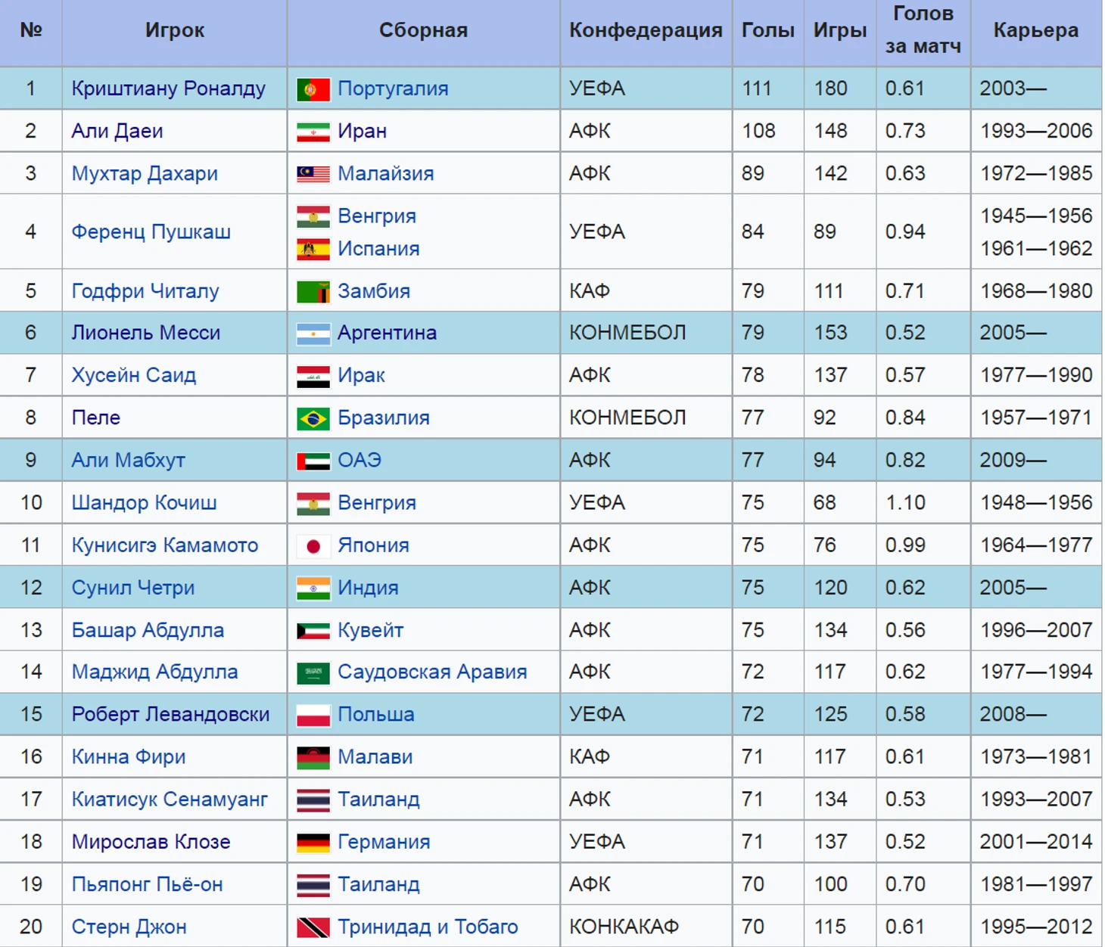The image size is (1105, 947).
Task: Open the Мирослав Клозе player link
Action: pyautogui.click(x=151, y=842)
